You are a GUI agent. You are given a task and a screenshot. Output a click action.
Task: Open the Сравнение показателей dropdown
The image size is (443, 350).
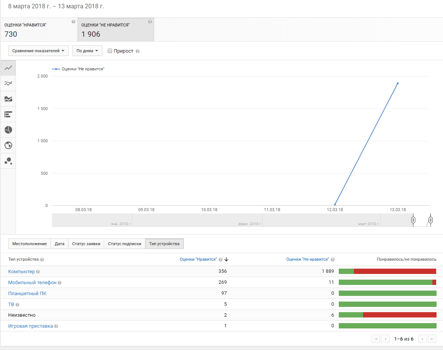tap(38, 51)
